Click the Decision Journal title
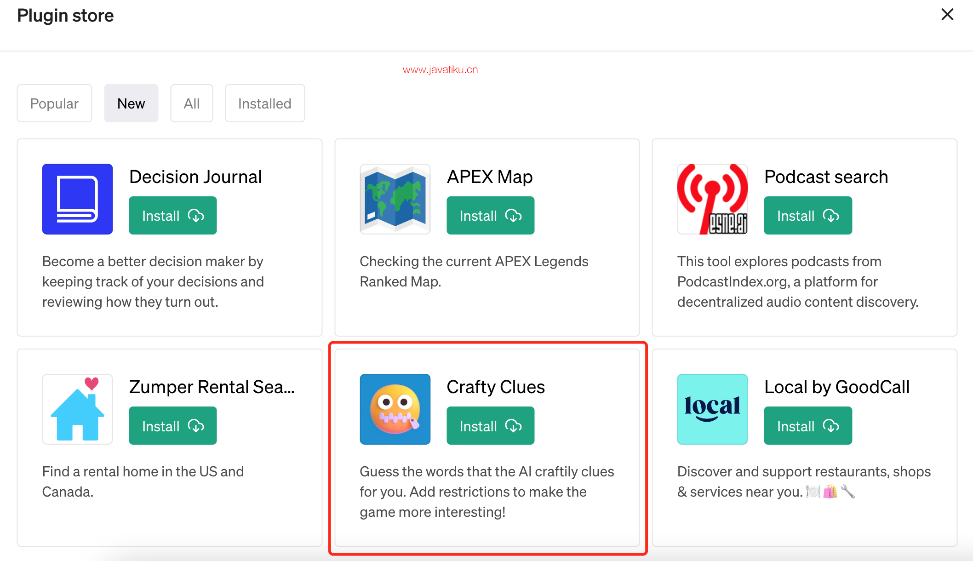Viewport: 973px width, 561px height. pos(195,177)
